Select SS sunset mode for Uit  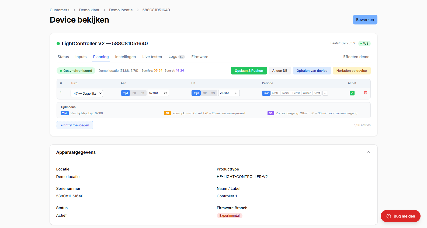[x=213, y=93]
